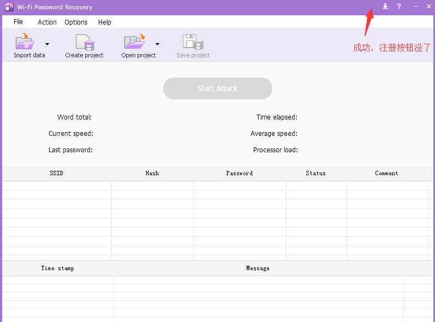Viewport: 435px width, 322px height.
Task: Click the Start Attack button
Action: click(217, 88)
